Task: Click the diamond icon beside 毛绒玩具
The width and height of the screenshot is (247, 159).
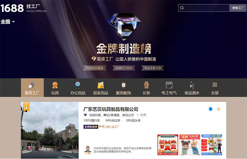Action: point(85,115)
